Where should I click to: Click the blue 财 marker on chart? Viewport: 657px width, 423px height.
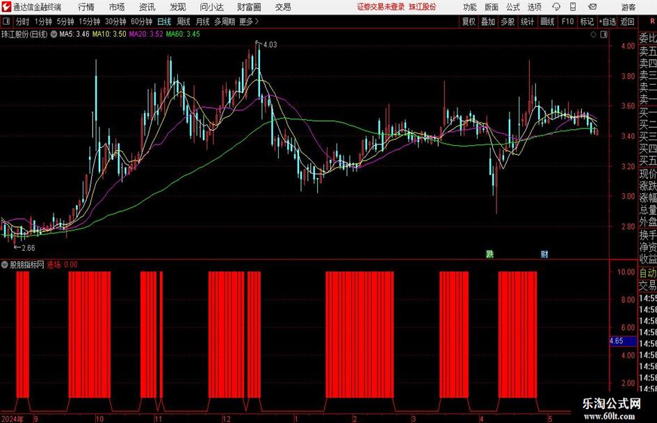click(x=544, y=254)
